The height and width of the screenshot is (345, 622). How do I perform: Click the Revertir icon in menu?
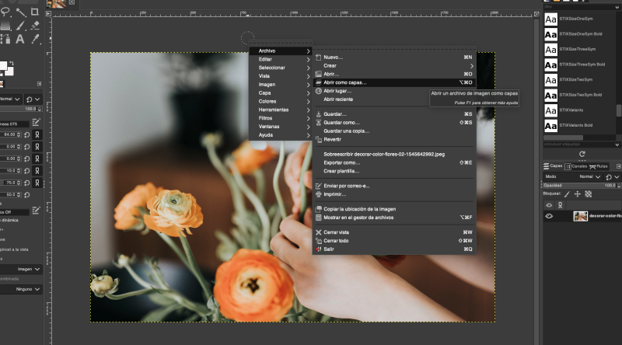[318, 139]
